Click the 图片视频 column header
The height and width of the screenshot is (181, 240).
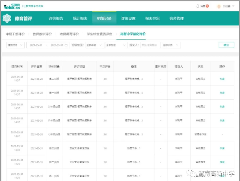coord(161,67)
